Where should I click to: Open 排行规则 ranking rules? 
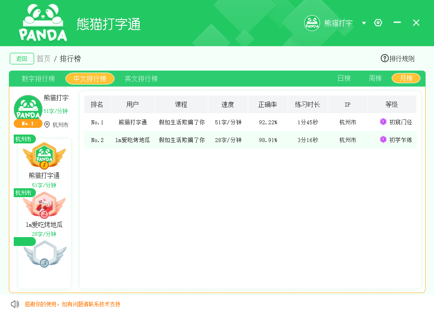(x=402, y=59)
